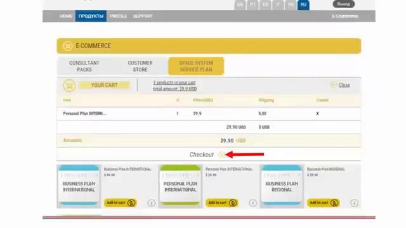Show info for Personal Plan International
Image resolution: width=406 pixels, height=228 pixels.
pyautogui.click(x=253, y=203)
